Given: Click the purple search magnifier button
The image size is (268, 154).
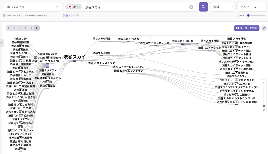Looking at the screenshot, I should [x=203, y=7].
